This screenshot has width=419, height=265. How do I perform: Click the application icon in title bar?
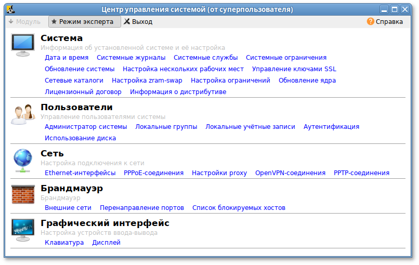11,10
